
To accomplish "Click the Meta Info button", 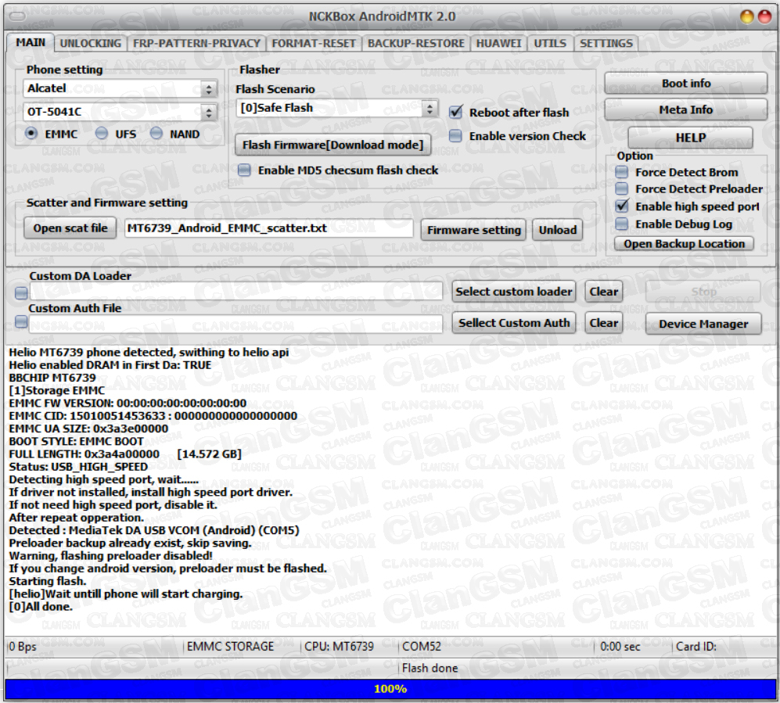I will coord(686,109).
